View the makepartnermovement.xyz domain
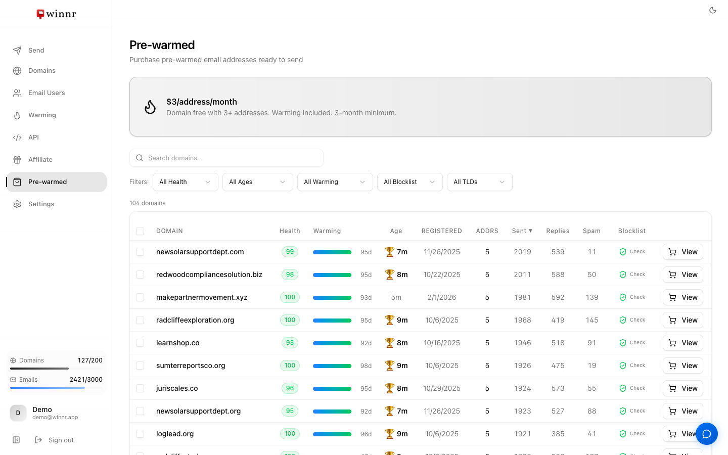Screen dimensions: 728x455 683,297
